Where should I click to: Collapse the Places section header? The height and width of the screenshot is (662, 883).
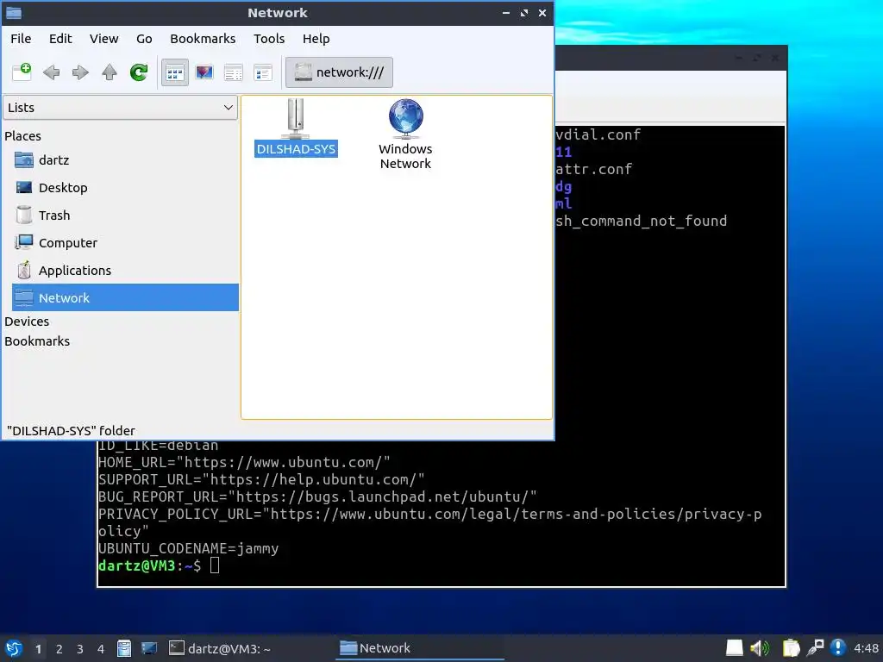pos(22,136)
